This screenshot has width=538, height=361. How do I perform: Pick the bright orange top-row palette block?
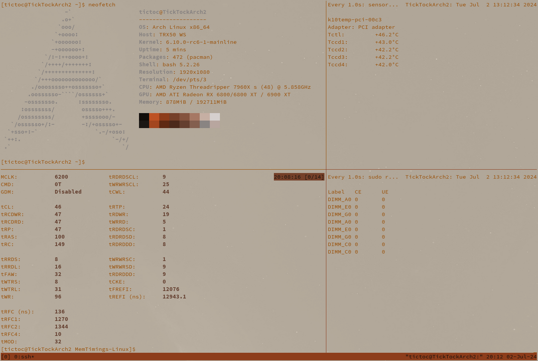154,117
